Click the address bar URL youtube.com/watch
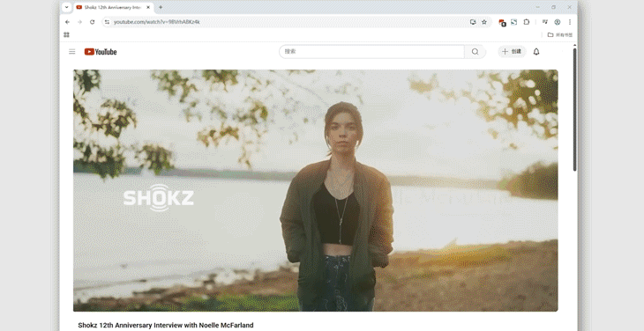The image size is (644, 331). click(157, 22)
